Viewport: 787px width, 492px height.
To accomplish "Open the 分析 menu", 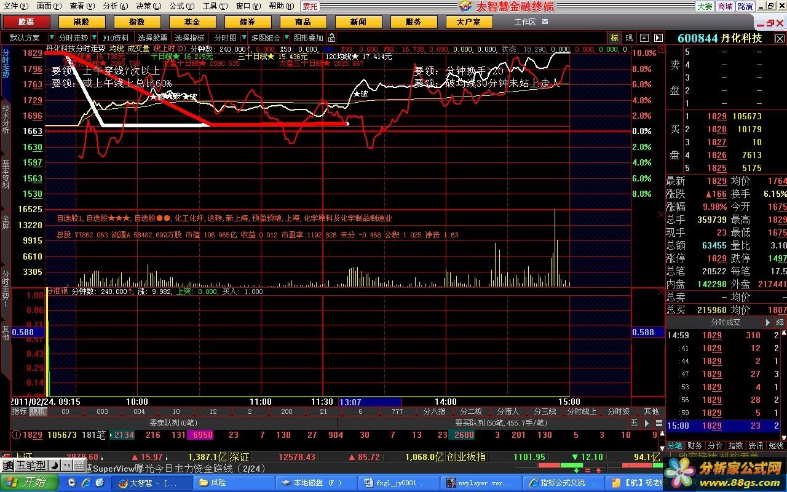I will pyautogui.click(x=115, y=6).
